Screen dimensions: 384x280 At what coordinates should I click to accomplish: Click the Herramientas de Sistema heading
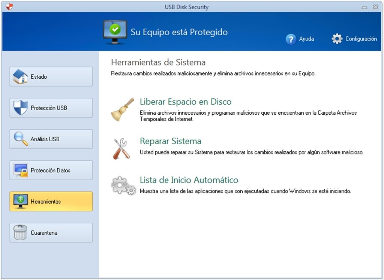point(158,63)
